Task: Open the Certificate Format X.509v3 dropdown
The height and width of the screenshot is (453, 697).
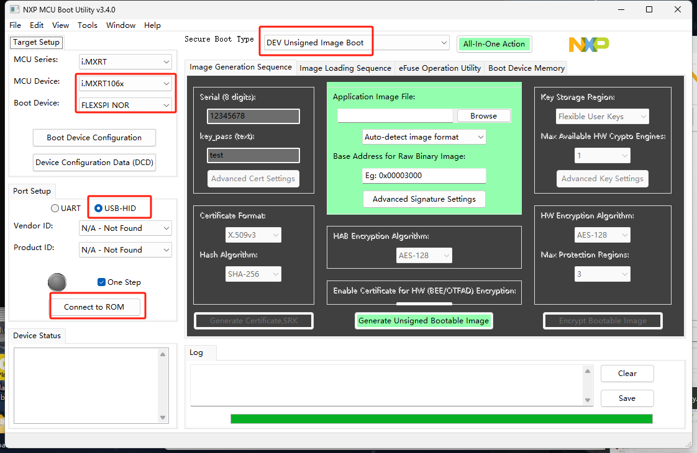Action: tap(253, 235)
